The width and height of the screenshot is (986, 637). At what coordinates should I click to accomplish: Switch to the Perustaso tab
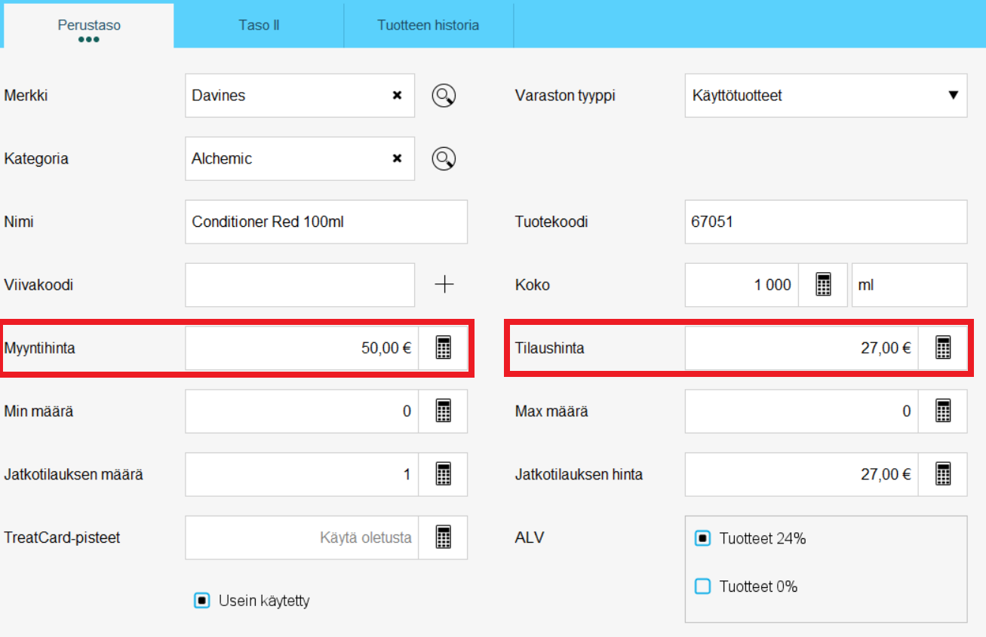pos(89,26)
